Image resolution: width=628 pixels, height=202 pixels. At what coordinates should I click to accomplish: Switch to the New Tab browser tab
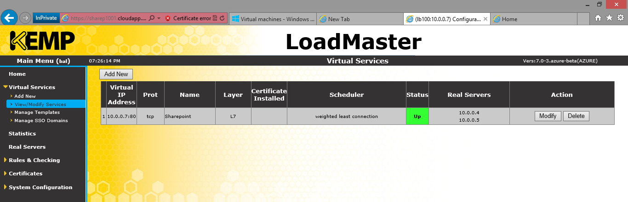tap(360, 19)
